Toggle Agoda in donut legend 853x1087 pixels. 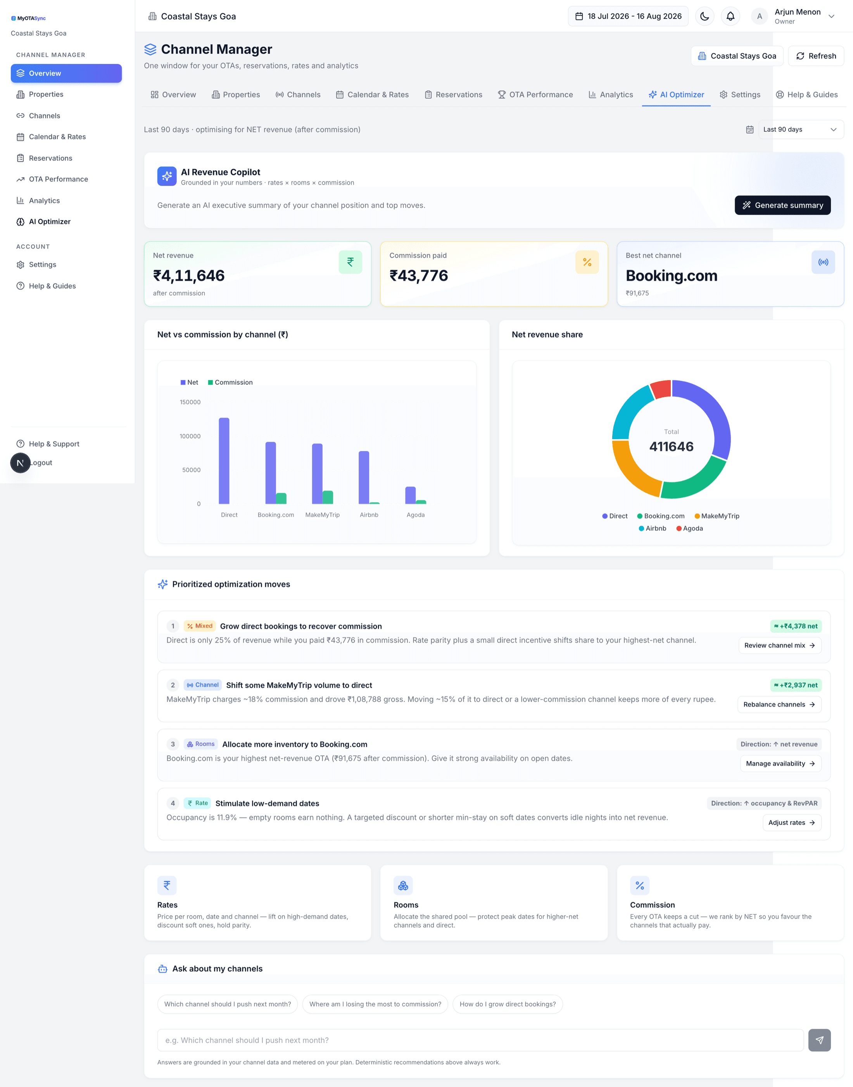(690, 528)
